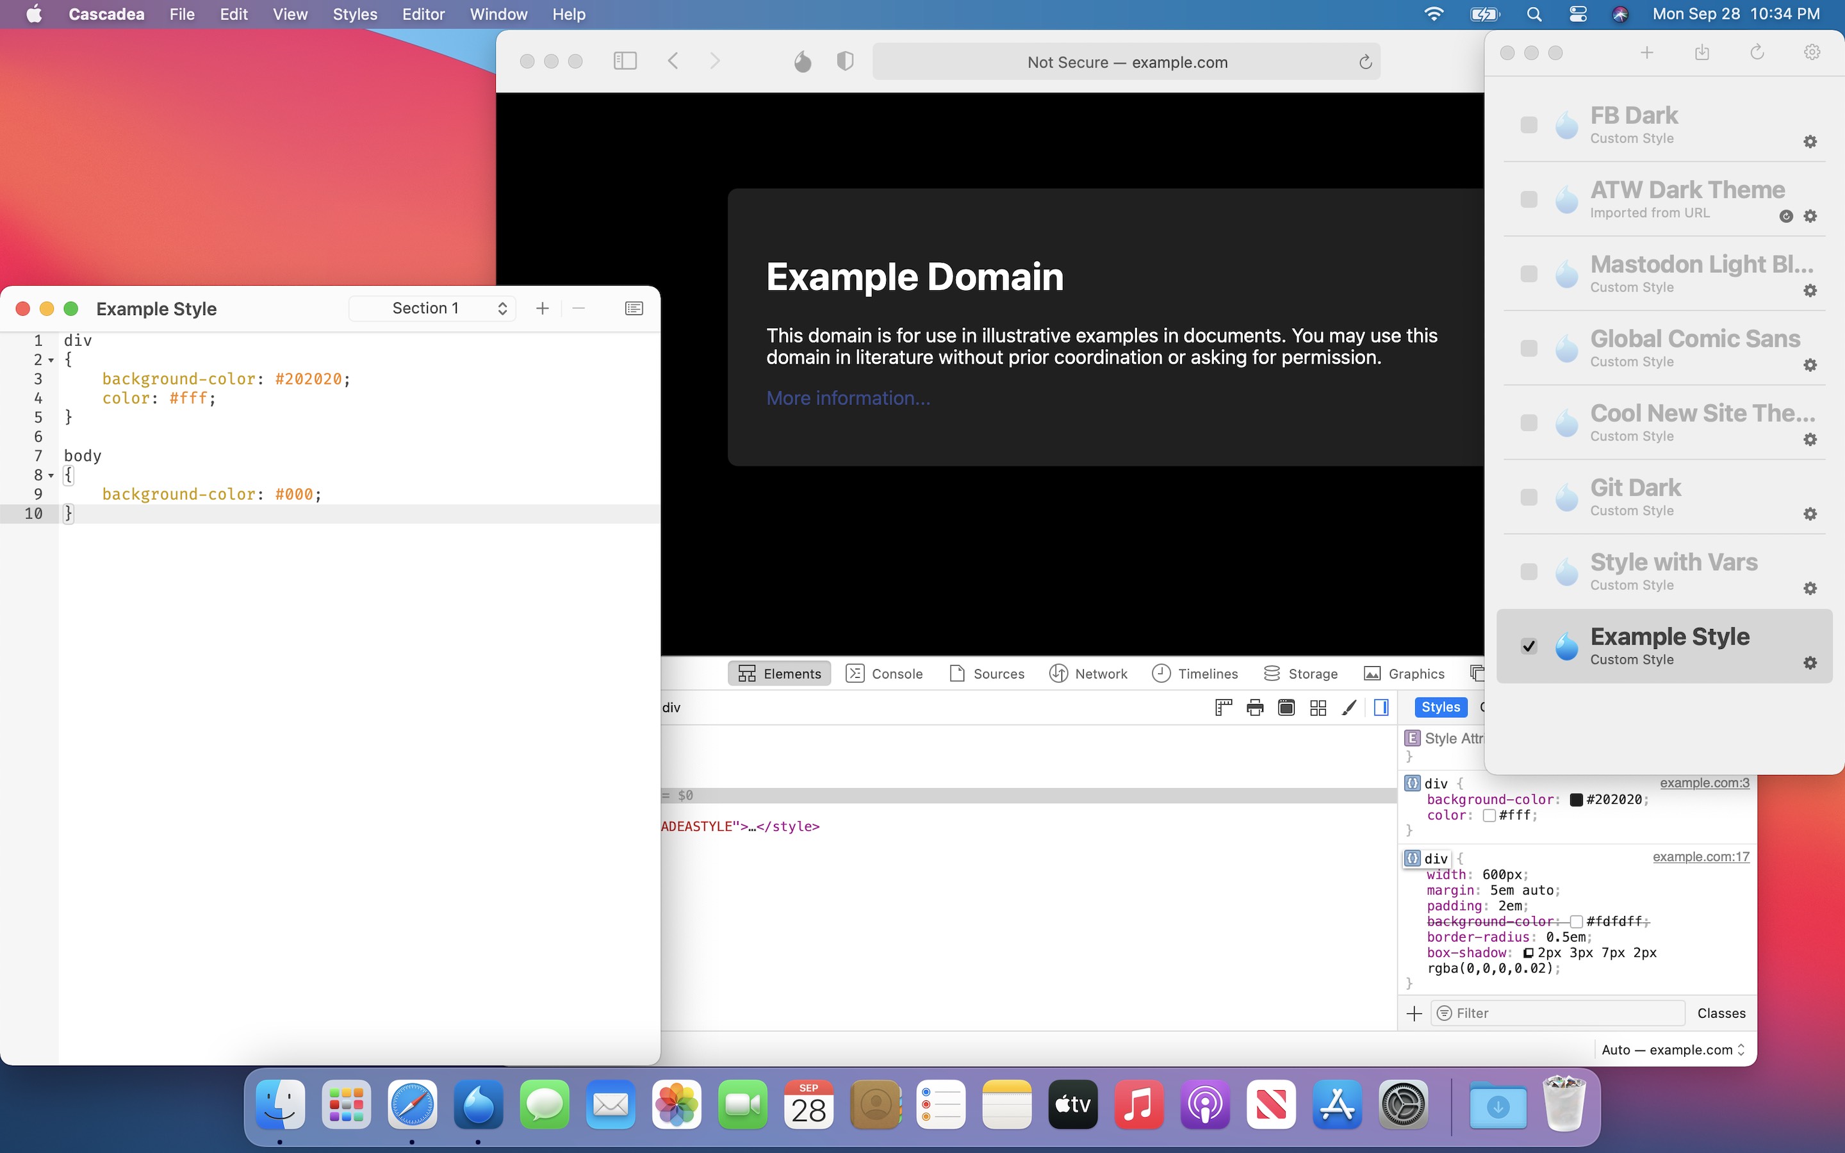Switch to the Console tab
Image resolution: width=1845 pixels, height=1153 pixels.
(x=884, y=674)
